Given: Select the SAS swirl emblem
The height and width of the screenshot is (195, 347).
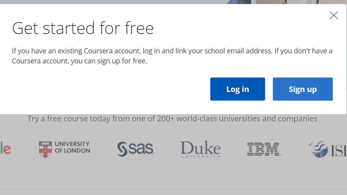Looking at the screenshot, I should click(x=122, y=149).
